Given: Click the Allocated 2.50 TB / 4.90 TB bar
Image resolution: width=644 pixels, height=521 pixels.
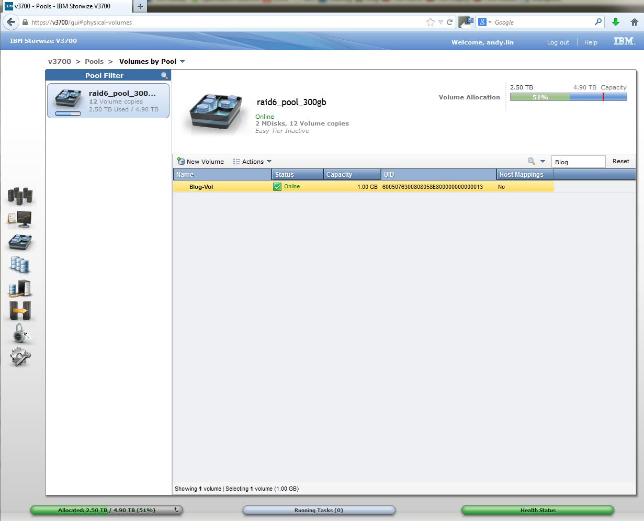Looking at the screenshot, I should [x=107, y=510].
